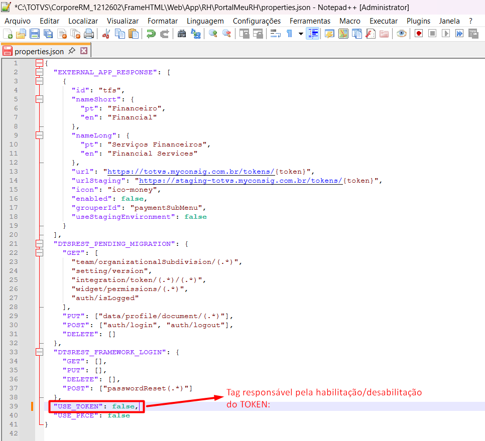This screenshot has height=441, width=485.
Task: Toggle the Word Wrap toolbar button
Action: pyautogui.click(x=276, y=34)
